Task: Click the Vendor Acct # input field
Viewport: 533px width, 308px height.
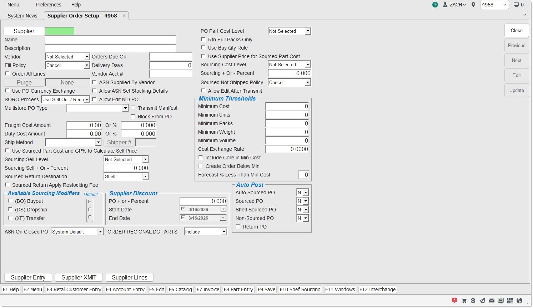Action: [x=171, y=74]
